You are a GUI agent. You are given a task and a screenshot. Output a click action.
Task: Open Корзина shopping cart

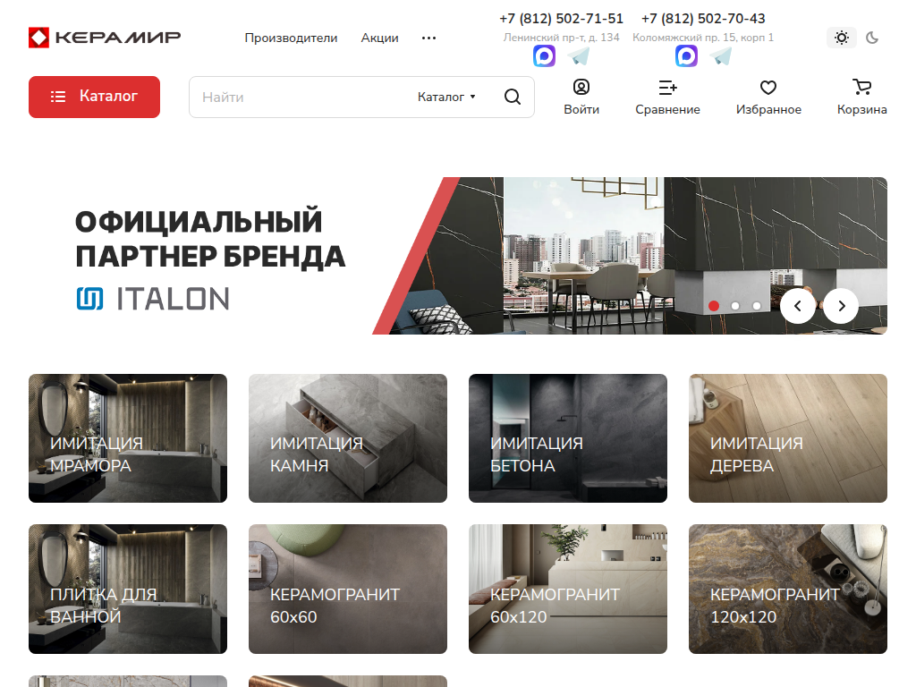[861, 97]
